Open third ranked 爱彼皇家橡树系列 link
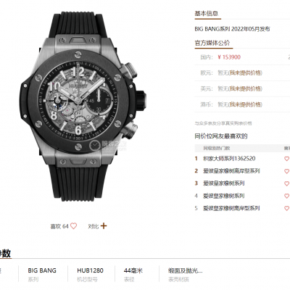 (x=223, y=183)
